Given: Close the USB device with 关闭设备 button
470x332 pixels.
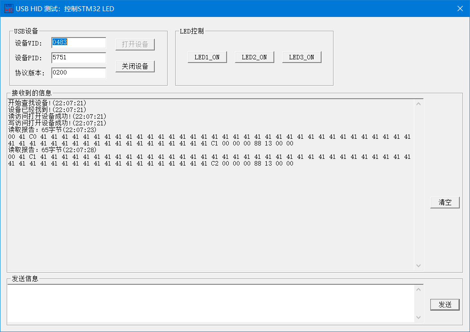Looking at the screenshot, I should [x=135, y=66].
